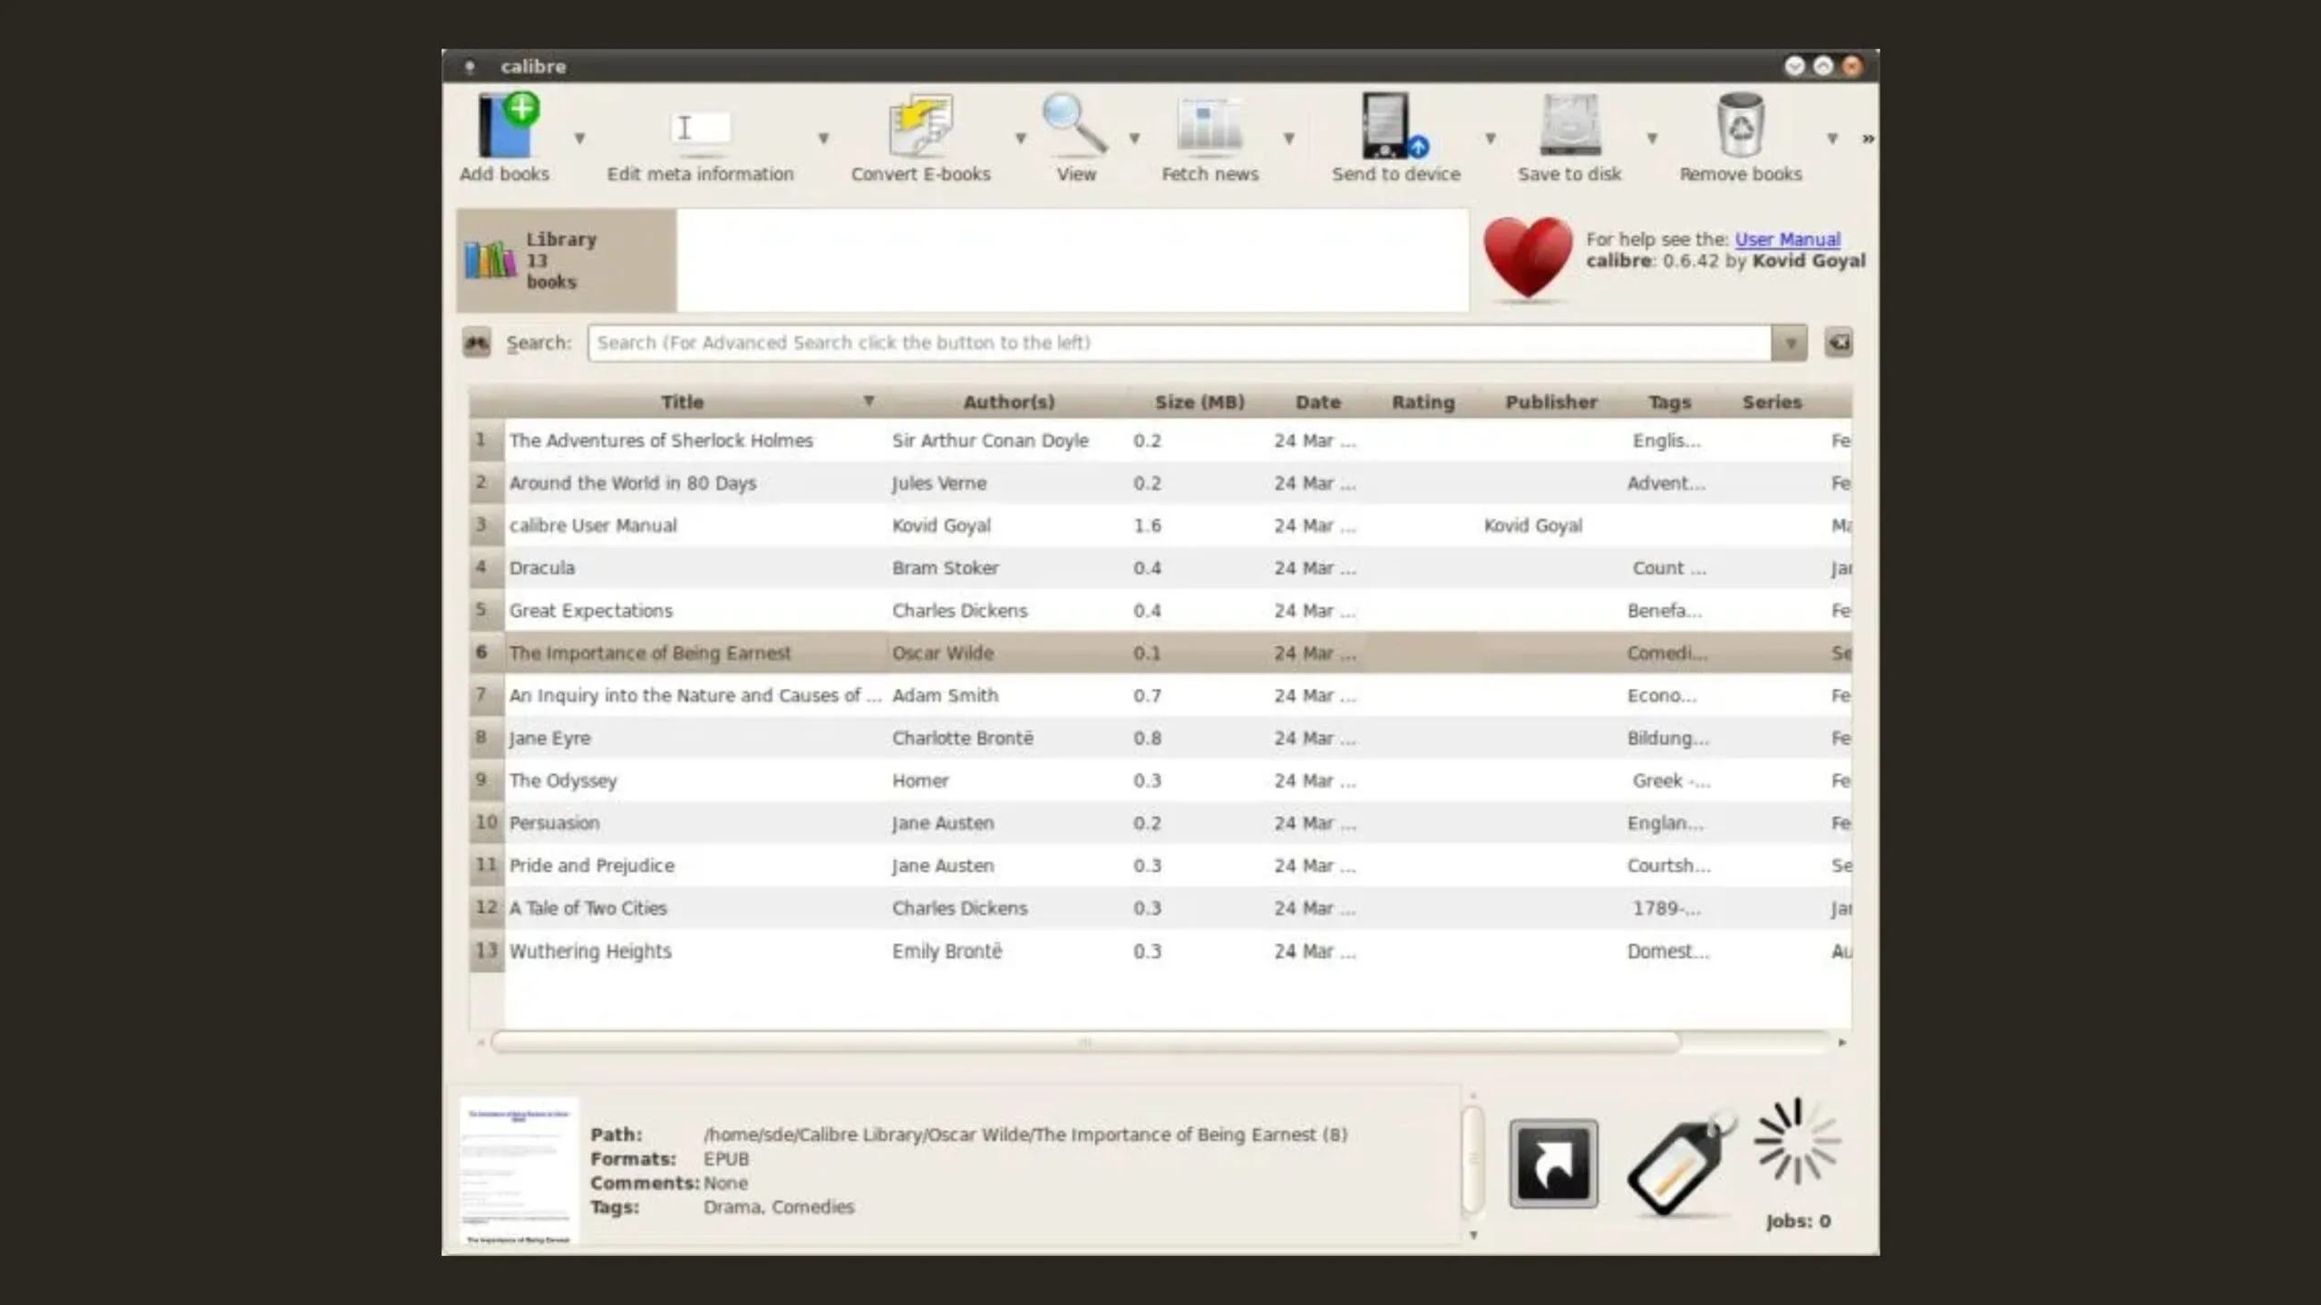The image size is (2321, 1305).
Task: Select Pride and Prejudice title
Action: 591,865
